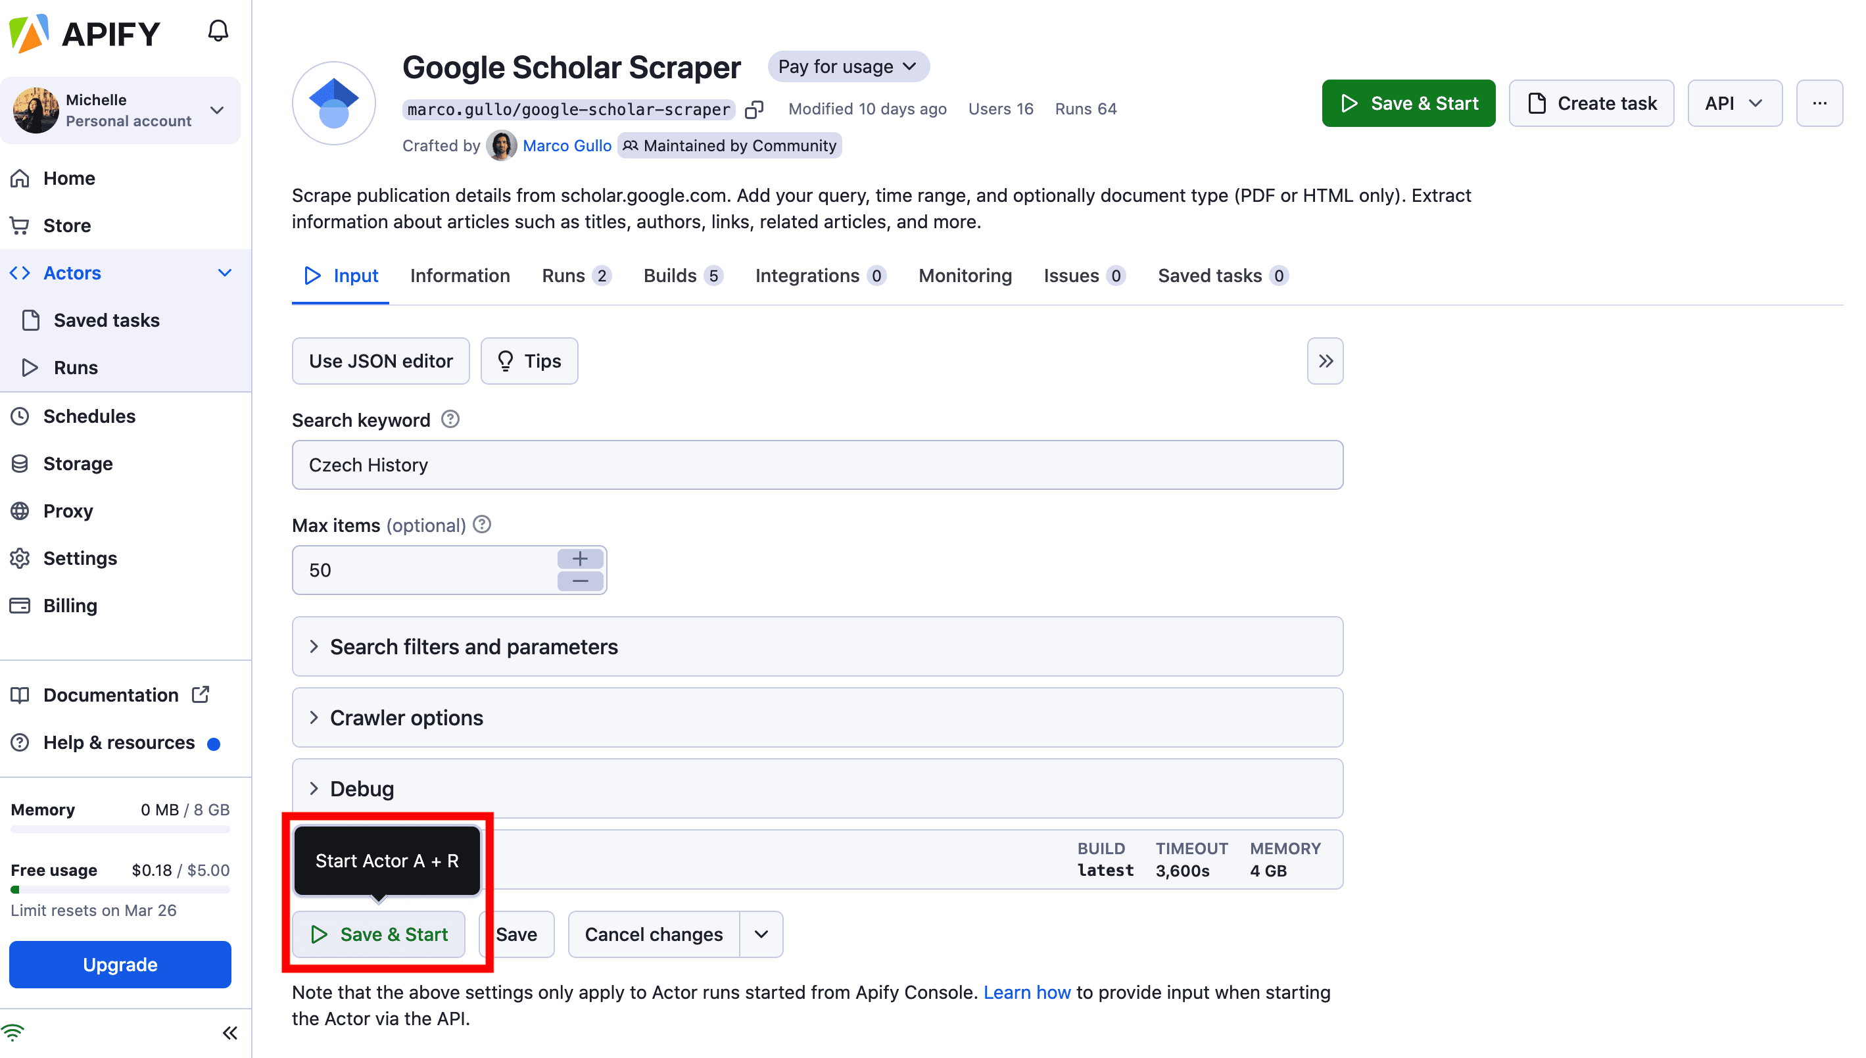Copy the actor name using copy icon

754,109
